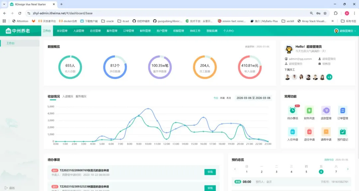This screenshot has height=191, width=359.
Task: Select the 本月 time range option
Action: coord(228,98)
